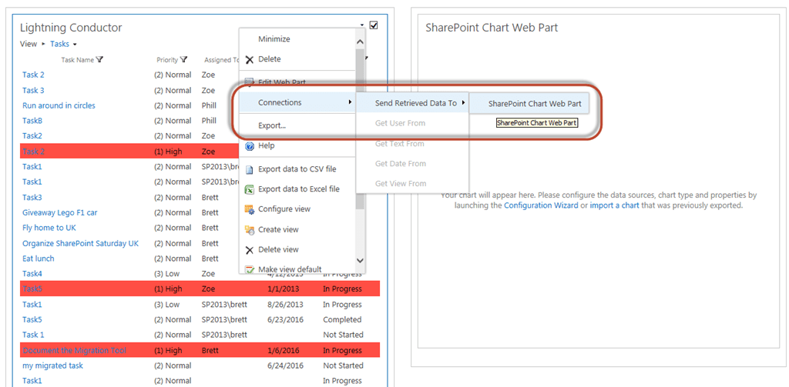Viewport: 789px width, 387px height.
Task: Choose Export data to Excel file
Action: (x=298, y=189)
